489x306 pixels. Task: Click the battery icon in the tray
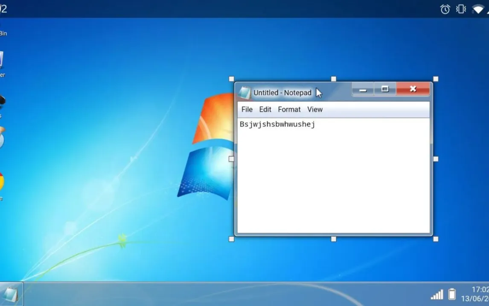tap(452, 294)
